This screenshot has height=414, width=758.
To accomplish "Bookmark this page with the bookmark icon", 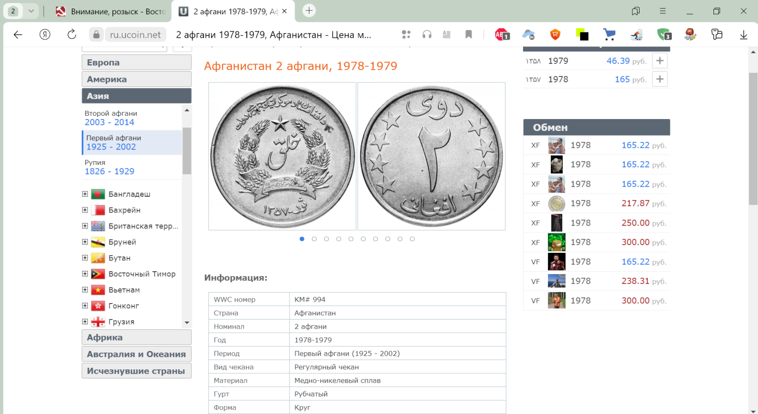I will [469, 34].
